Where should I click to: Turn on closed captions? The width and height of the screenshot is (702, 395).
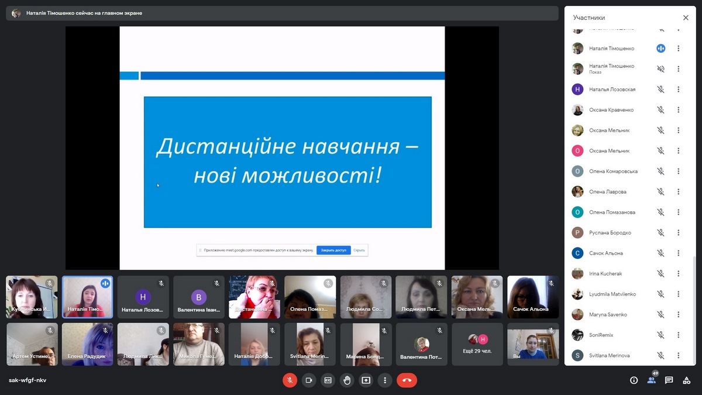328,380
